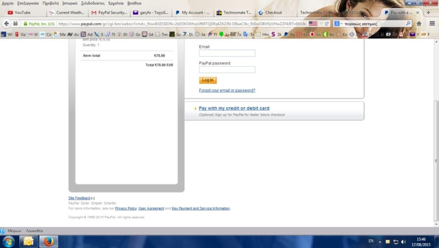Open the Hm bookmark
439x248 pixels.
point(262,34)
